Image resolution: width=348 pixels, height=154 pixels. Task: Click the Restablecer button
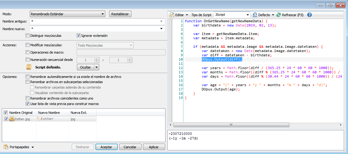[x=120, y=14]
